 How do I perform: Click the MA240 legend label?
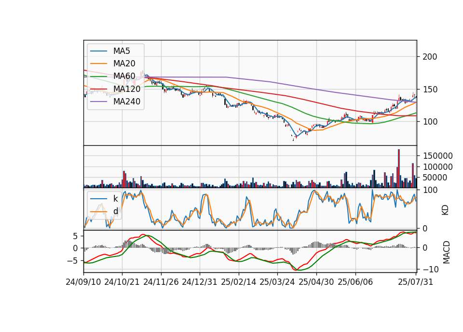pyautogui.click(x=127, y=102)
